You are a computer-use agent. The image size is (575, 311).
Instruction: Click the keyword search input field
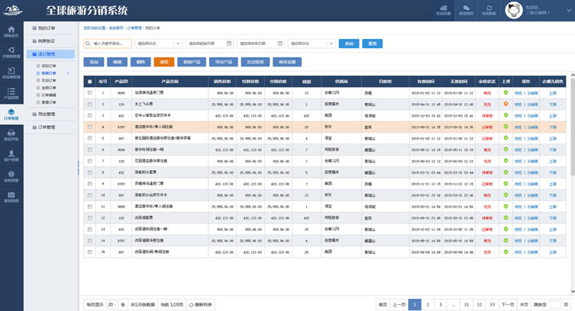(110, 43)
